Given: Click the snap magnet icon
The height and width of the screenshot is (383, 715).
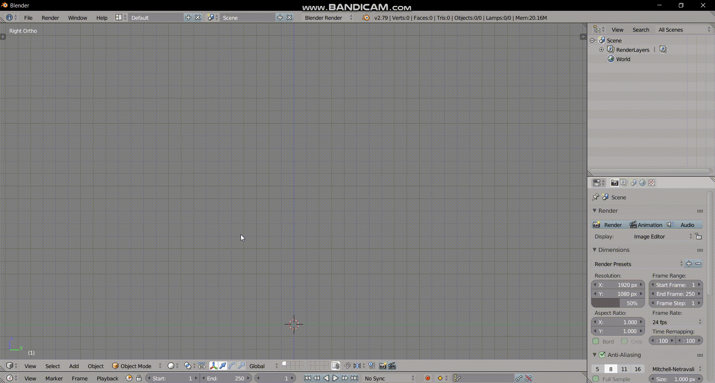Looking at the screenshot, I should 347,366.
